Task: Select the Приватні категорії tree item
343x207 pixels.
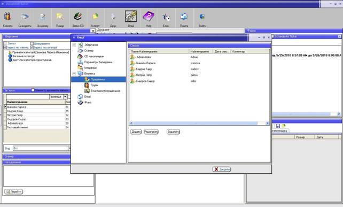Action: [x=41, y=52]
